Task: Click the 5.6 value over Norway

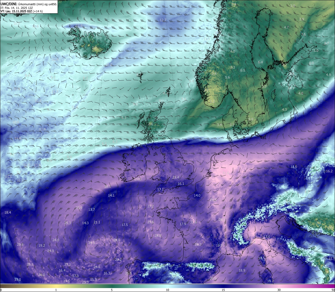Action: coord(227,77)
